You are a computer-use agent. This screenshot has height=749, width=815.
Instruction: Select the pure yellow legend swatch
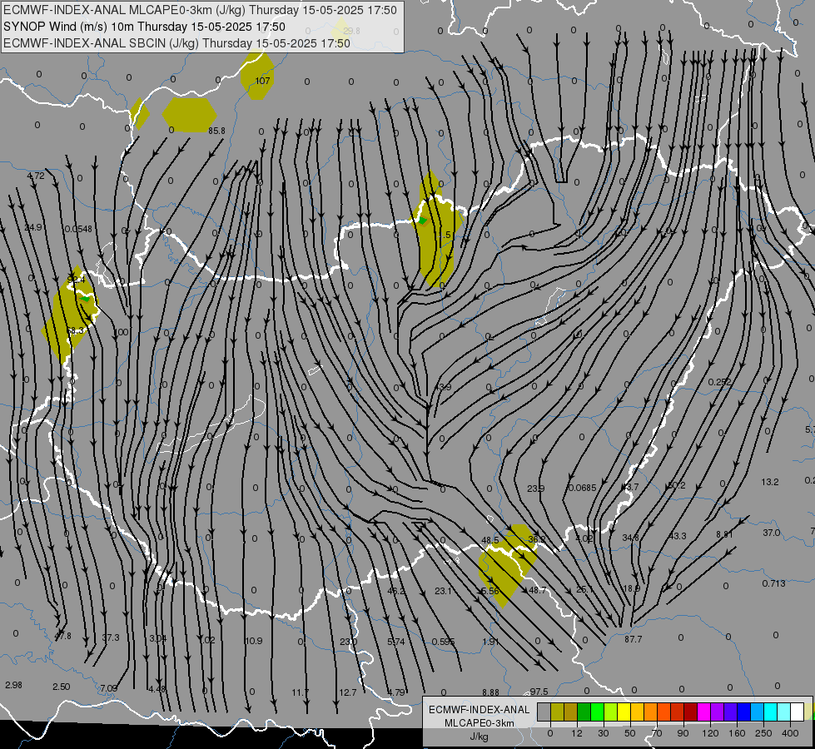[624, 712]
